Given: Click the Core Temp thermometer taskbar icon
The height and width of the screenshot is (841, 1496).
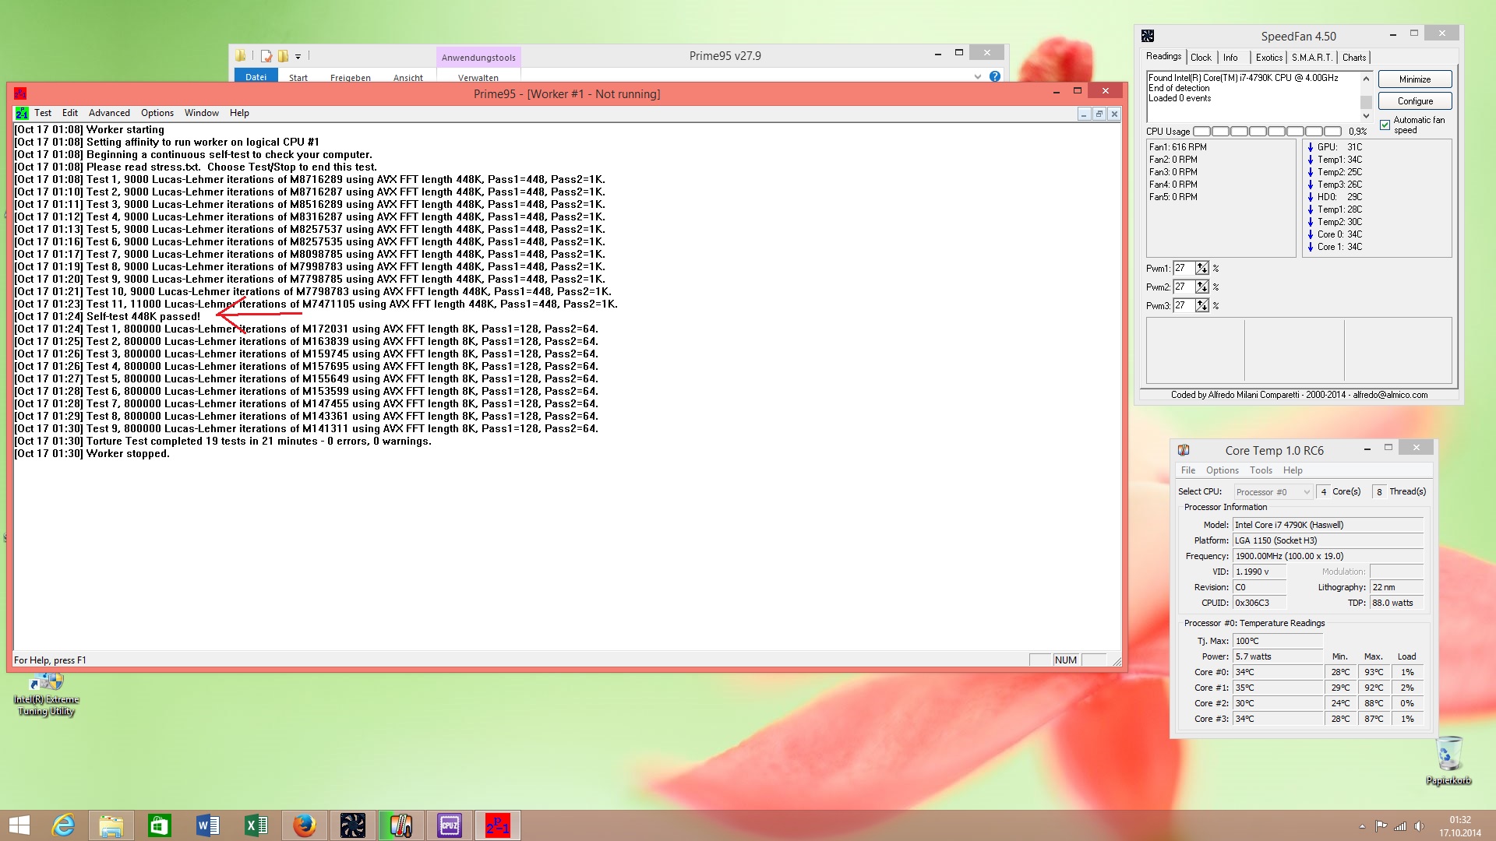Looking at the screenshot, I should tap(401, 825).
